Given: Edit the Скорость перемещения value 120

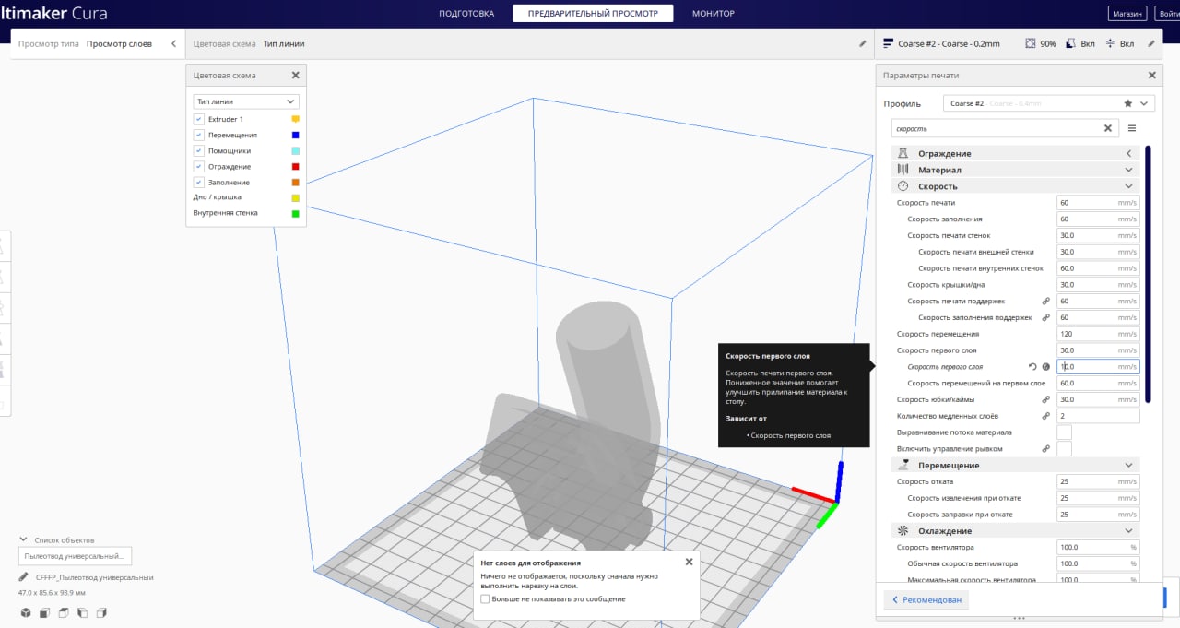Looking at the screenshot, I should coord(1098,334).
